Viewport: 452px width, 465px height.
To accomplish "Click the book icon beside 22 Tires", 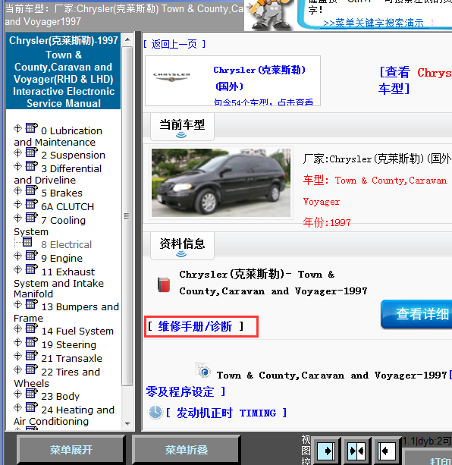I will tap(31, 369).
